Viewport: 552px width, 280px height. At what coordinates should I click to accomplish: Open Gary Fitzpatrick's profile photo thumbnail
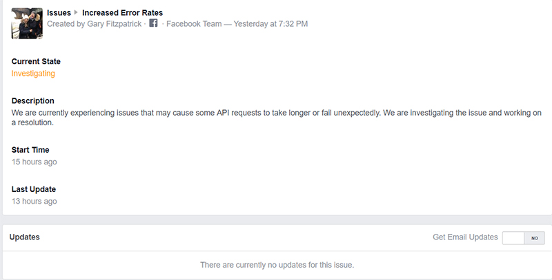tap(27, 23)
